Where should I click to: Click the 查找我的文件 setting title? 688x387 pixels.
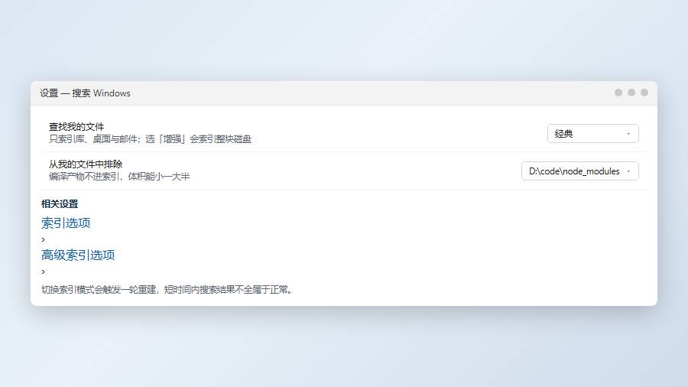click(76, 127)
